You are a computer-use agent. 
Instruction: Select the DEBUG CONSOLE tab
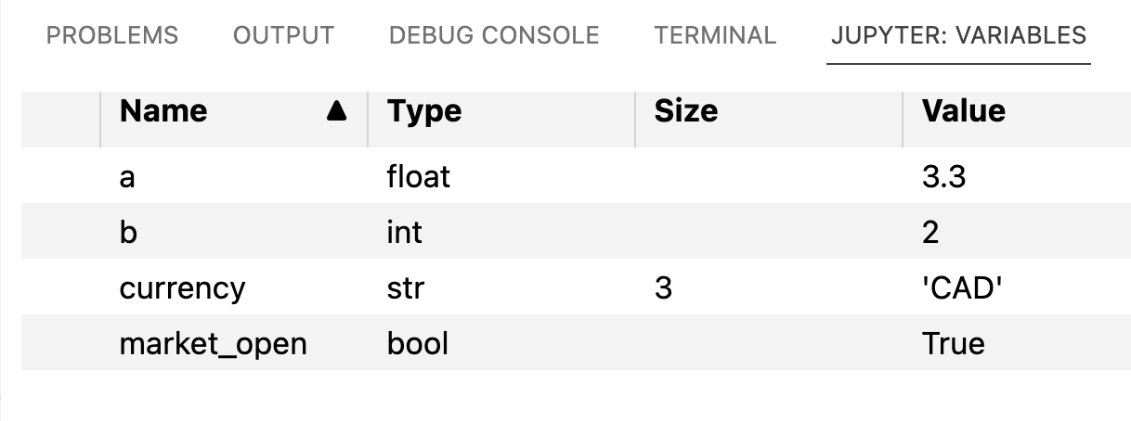pos(494,36)
